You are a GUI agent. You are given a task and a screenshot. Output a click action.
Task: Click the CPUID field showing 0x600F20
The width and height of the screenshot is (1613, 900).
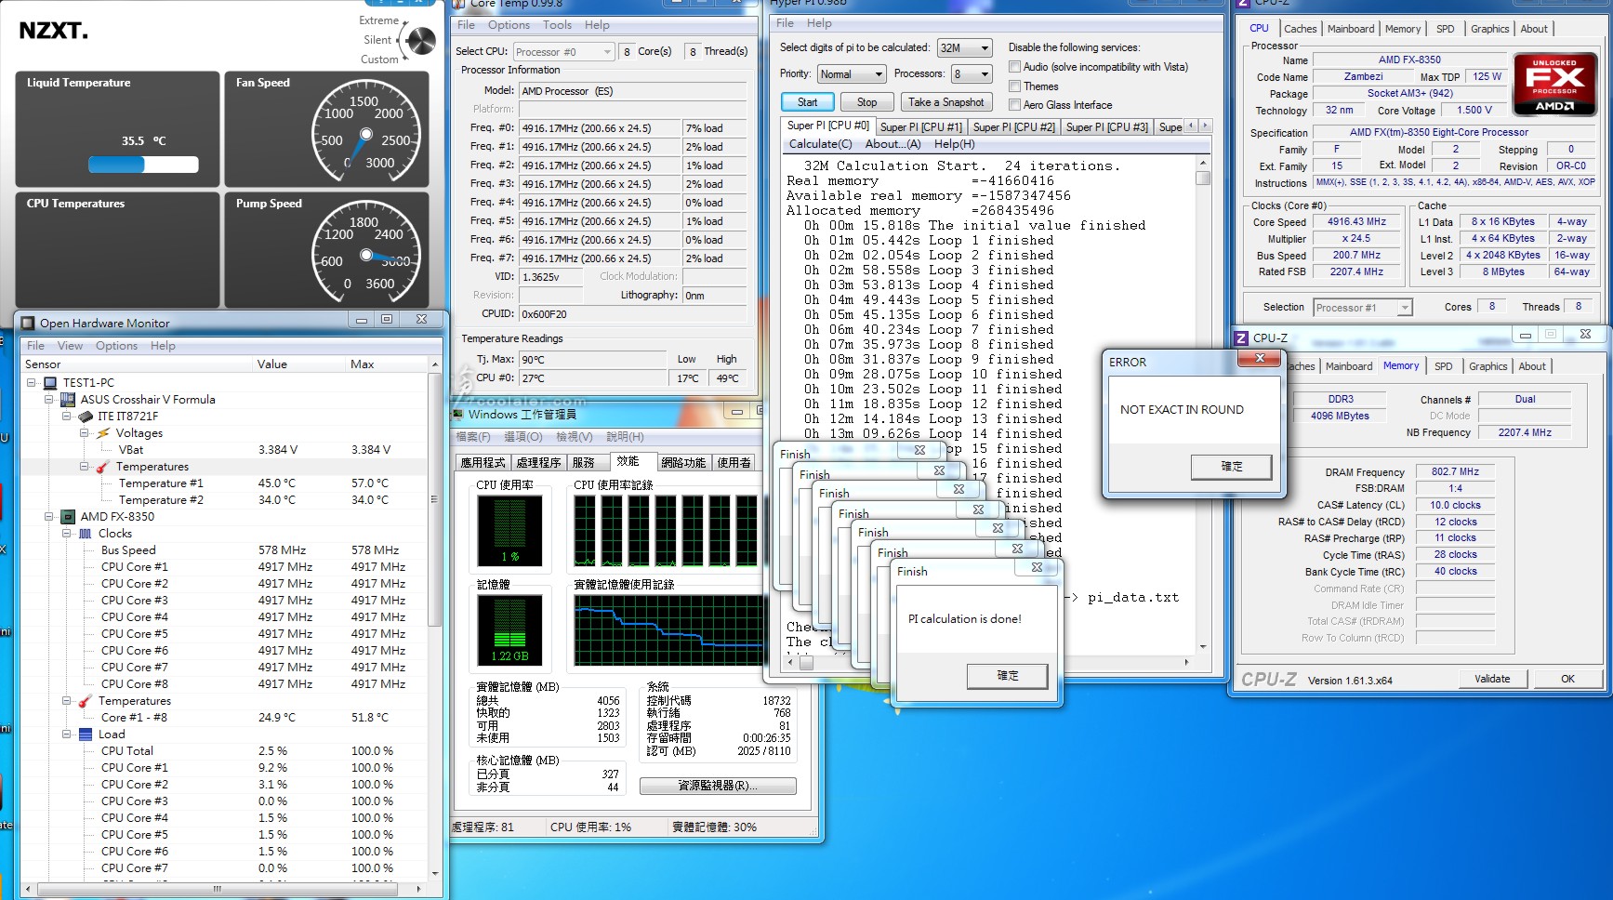point(632,314)
